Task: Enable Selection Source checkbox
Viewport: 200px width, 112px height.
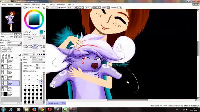Action: point(1,52)
